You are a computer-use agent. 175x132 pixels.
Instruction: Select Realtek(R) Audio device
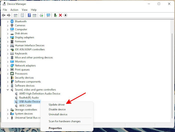point(29,98)
